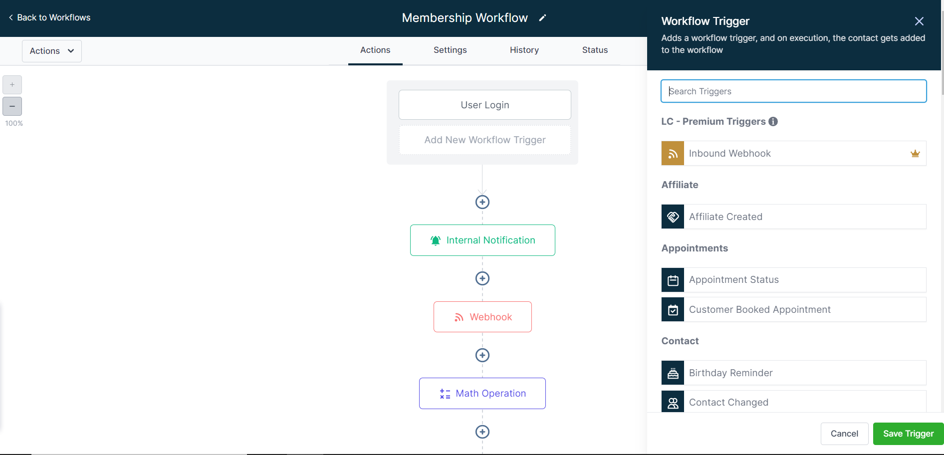This screenshot has width=944, height=455.
Task: Switch to the Settings tab
Action: (x=450, y=50)
